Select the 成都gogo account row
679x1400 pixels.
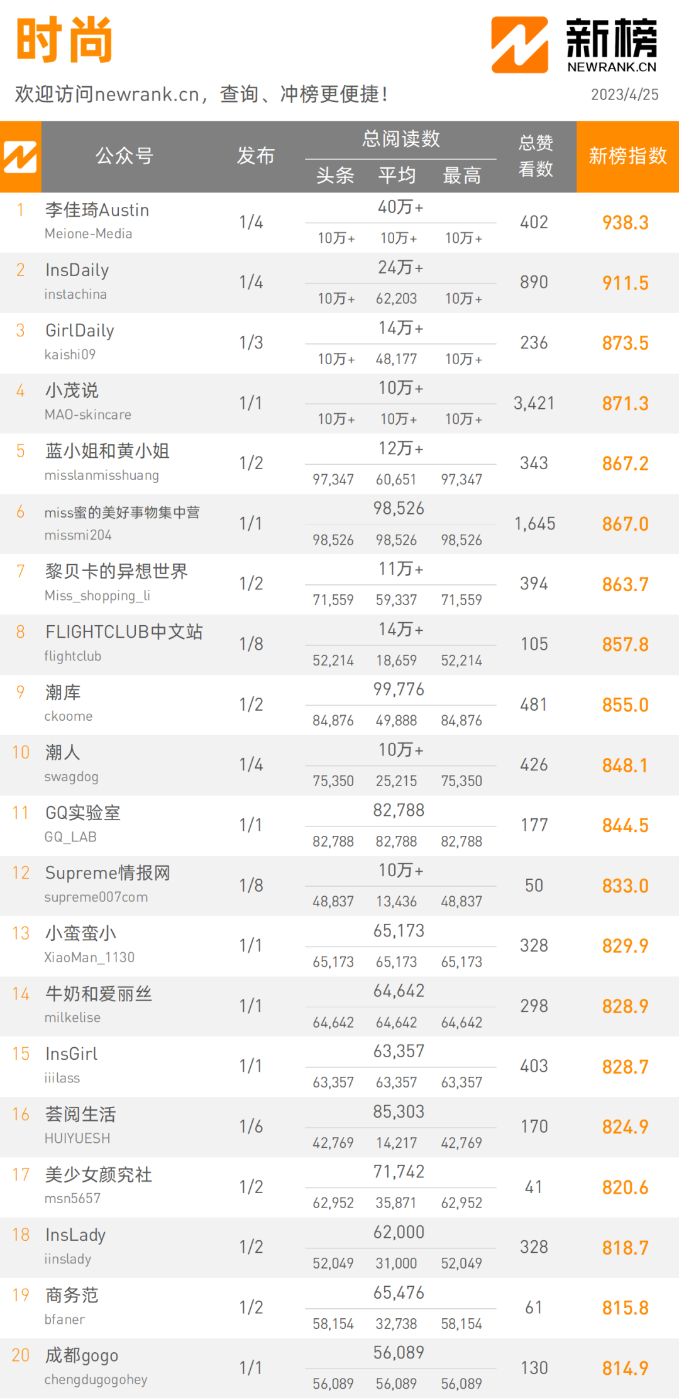tap(339, 1368)
